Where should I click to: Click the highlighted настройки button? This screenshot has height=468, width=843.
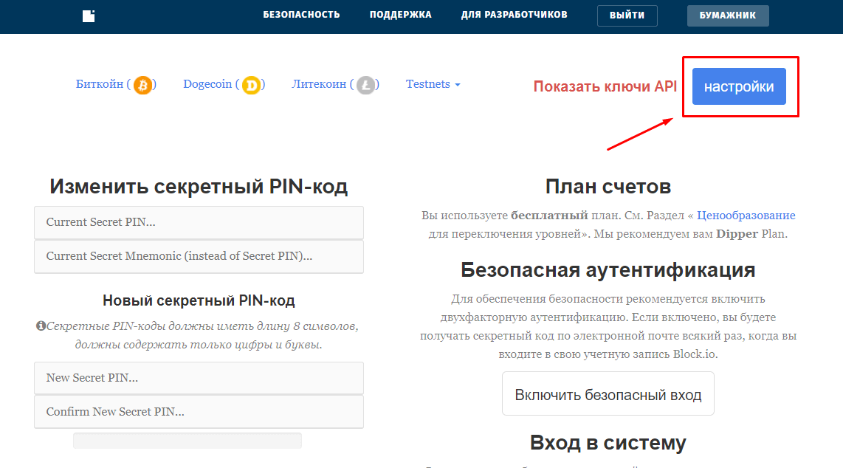tap(739, 86)
